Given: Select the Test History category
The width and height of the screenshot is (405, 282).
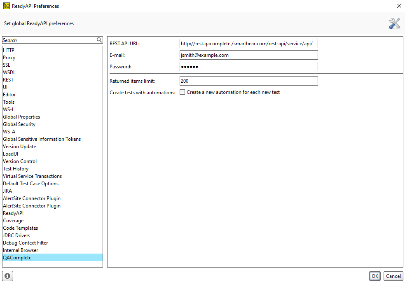Looking at the screenshot, I should (x=52, y=169).
